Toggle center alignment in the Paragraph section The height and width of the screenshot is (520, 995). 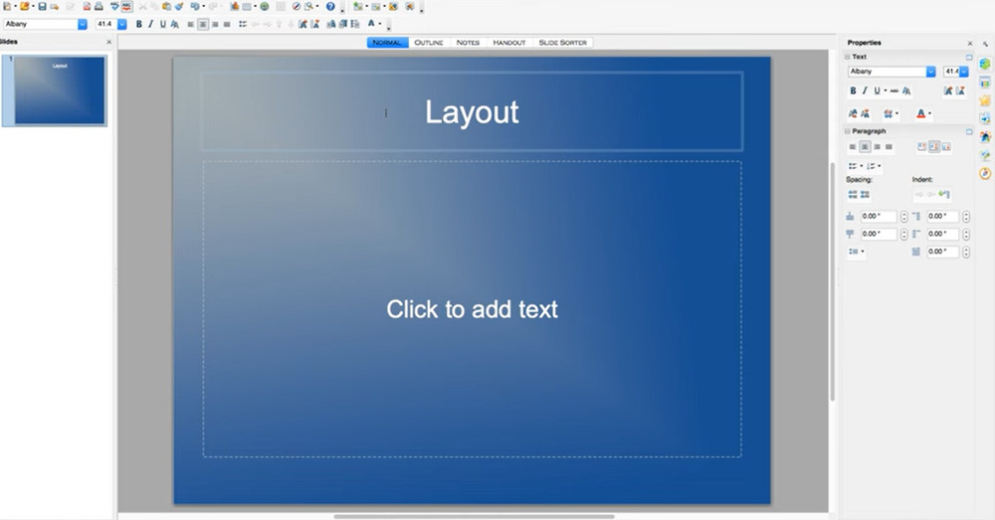tap(864, 147)
